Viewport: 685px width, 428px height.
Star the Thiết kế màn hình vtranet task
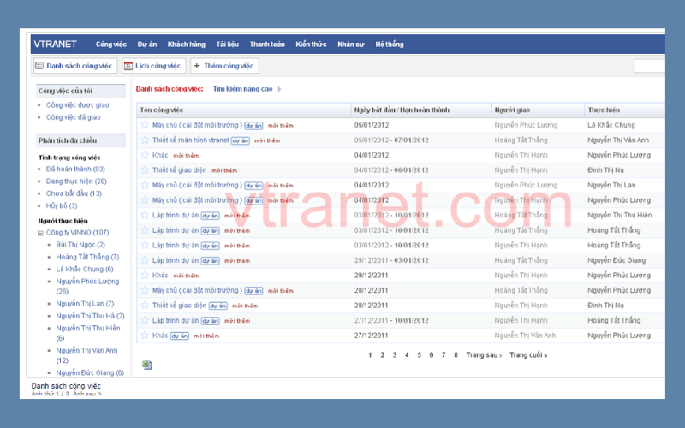click(145, 140)
